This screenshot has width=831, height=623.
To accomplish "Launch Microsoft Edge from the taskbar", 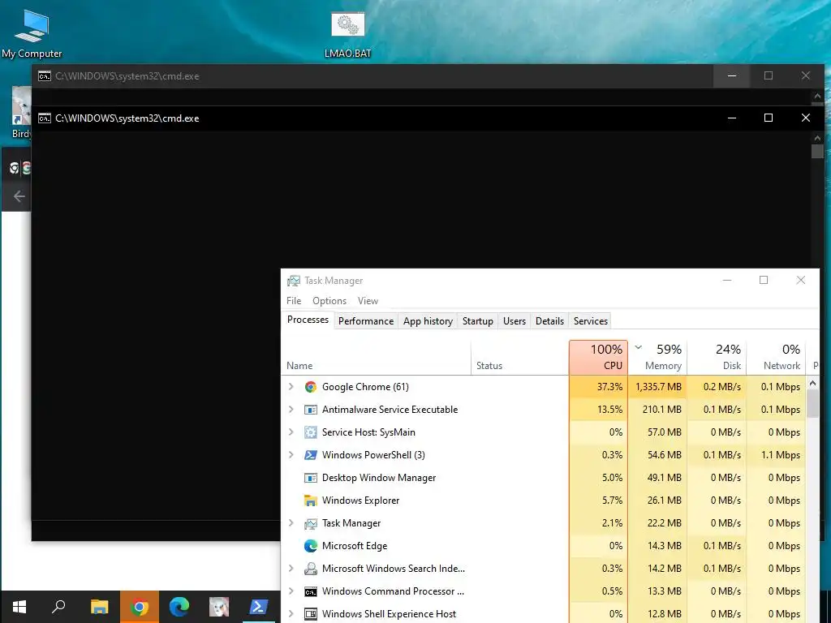I will [x=179, y=607].
